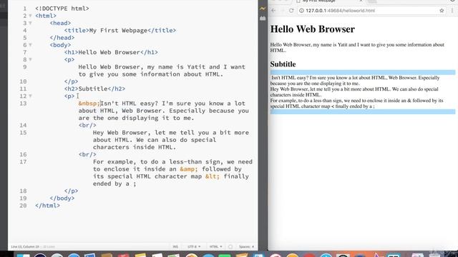This screenshot has width=458, height=257.
Task: Change the Spaces: 4 indentation setting
Action: click(246, 247)
